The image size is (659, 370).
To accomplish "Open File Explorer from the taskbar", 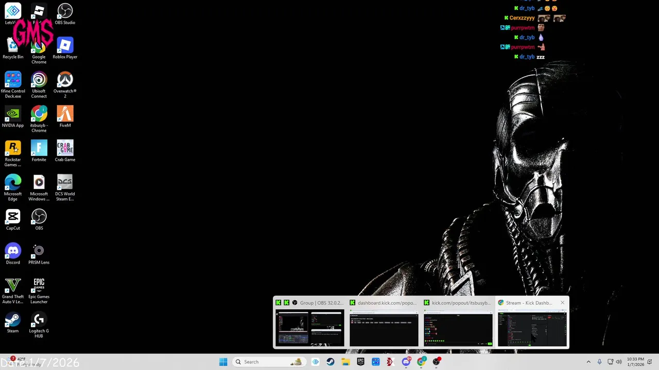I will [345, 362].
